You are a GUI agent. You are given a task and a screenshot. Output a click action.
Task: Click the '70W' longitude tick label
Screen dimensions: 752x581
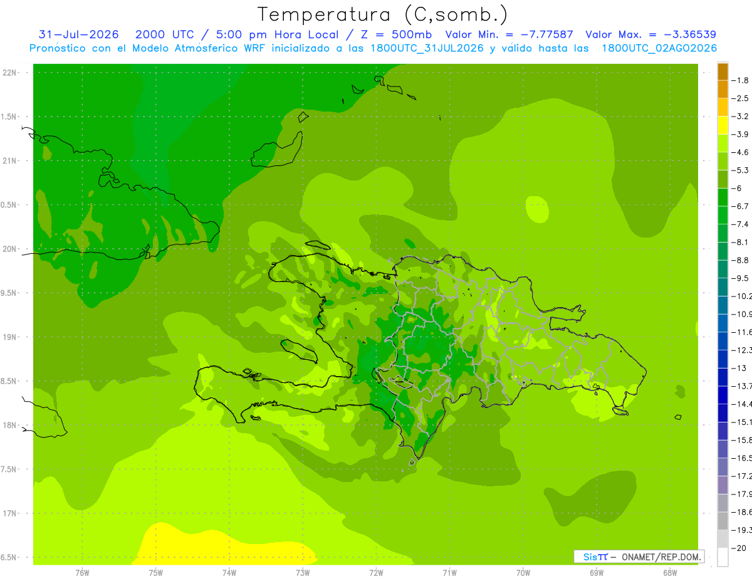click(x=523, y=573)
